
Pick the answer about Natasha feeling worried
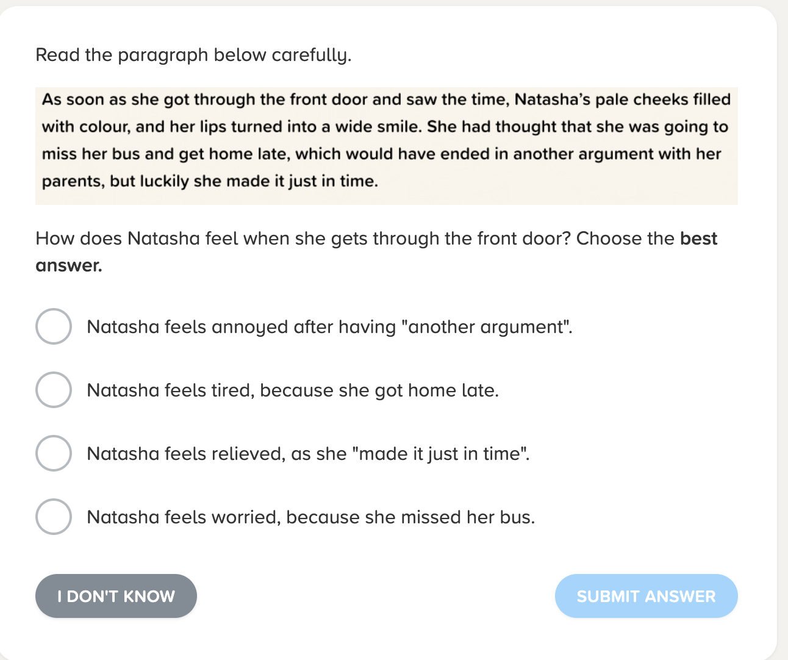click(310, 517)
